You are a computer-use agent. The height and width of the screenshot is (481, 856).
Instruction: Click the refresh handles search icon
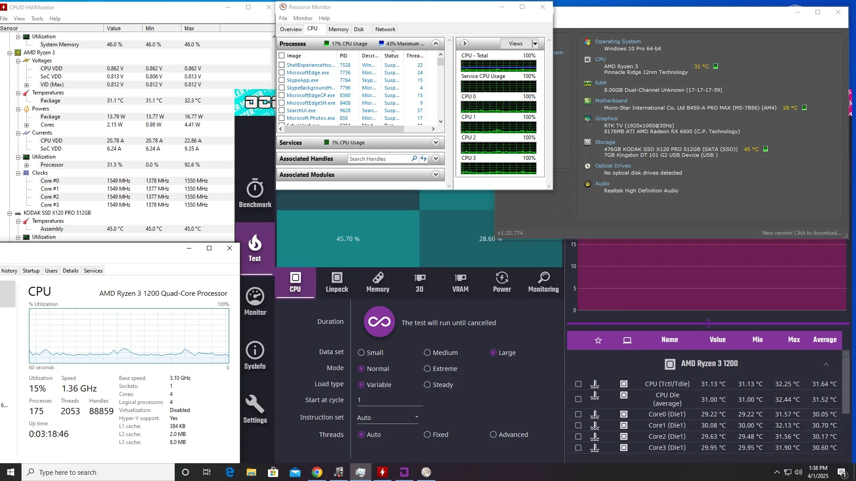(x=424, y=159)
